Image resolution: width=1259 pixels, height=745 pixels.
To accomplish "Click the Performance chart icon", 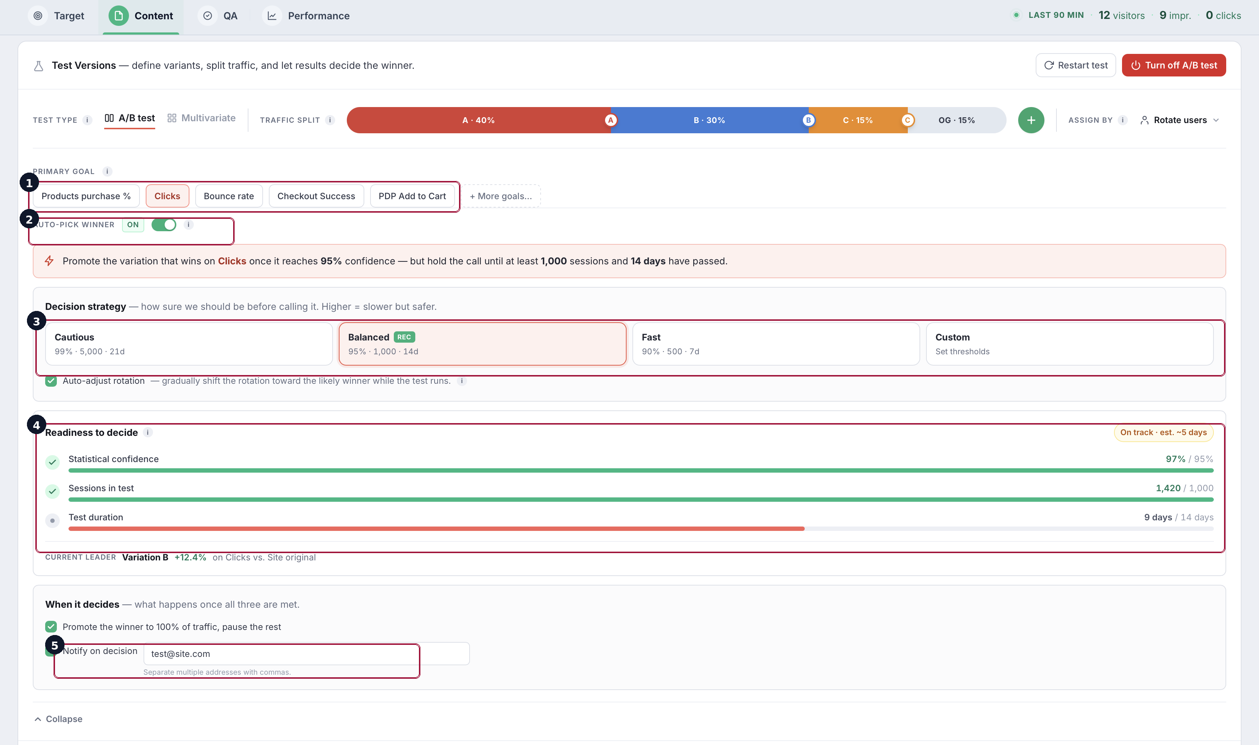I will 272,16.
